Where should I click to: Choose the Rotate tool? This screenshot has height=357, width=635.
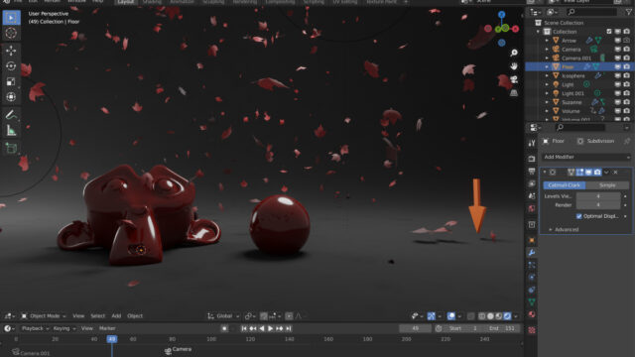[x=11, y=66]
